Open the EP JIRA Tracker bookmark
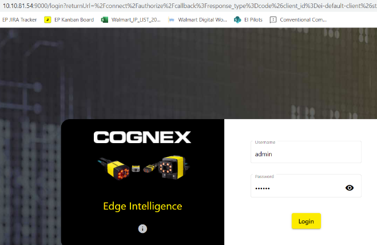377x245 pixels. (x=19, y=19)
